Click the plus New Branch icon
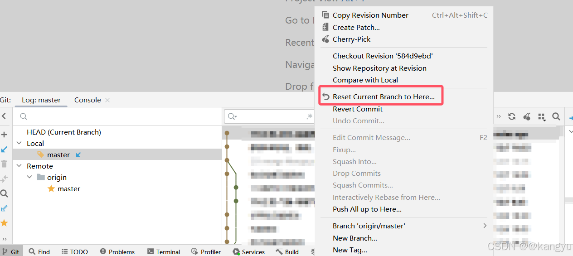Viewport: 573px width, 256px height. tap(4, 135)
